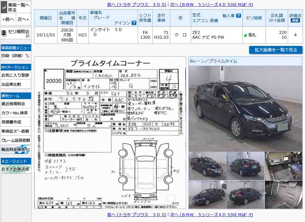Screen dimensions: 305x222
Task: Click the date cell 19/11/01
Action: 46,35
